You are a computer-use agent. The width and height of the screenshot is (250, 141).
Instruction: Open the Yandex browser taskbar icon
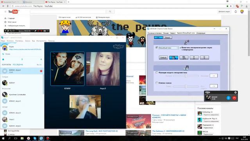(x=29, y=138)
